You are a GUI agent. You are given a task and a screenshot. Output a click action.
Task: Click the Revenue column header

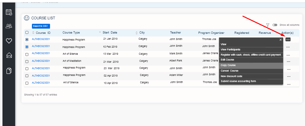tap(265, 33)
